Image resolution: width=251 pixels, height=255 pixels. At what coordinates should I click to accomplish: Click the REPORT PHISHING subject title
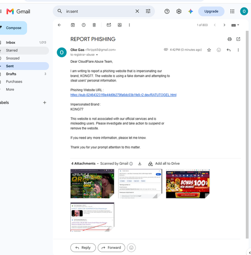pos(93,39)
